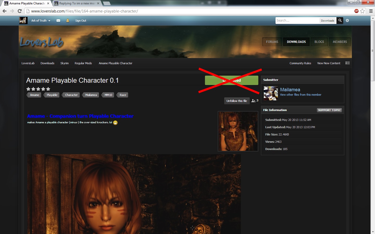Select the Mailamea tag
The width and height of the screenshot is (375, 234).
[91, 95]
